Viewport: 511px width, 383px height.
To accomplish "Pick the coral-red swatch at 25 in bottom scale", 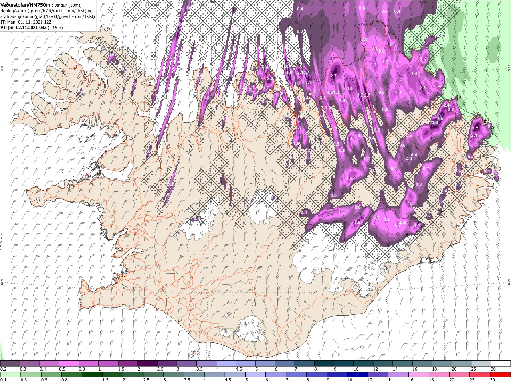I will [x=479, y=375].
